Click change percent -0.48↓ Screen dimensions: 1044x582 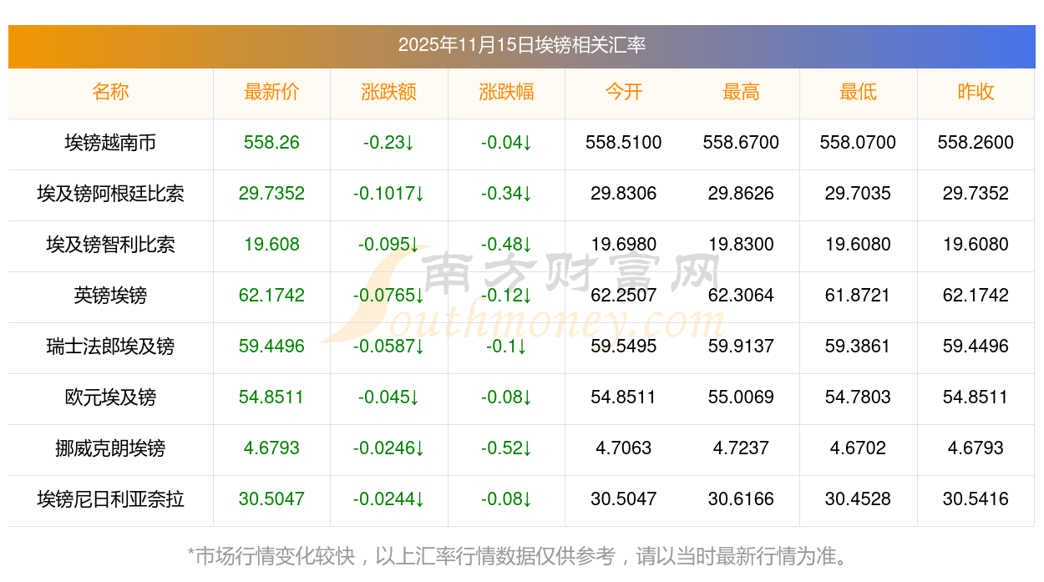(506, 245)
